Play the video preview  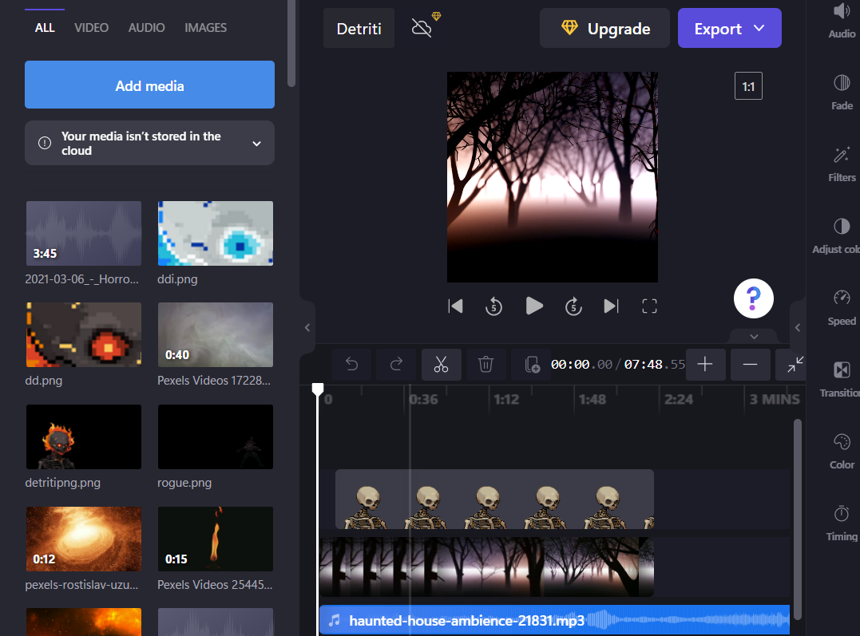[x=534, y=306]
